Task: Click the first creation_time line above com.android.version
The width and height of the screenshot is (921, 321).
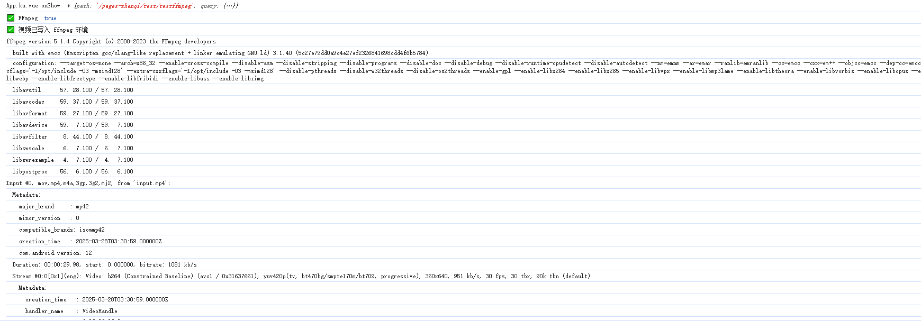Action: pyautogui.click(x=90, y=241)
